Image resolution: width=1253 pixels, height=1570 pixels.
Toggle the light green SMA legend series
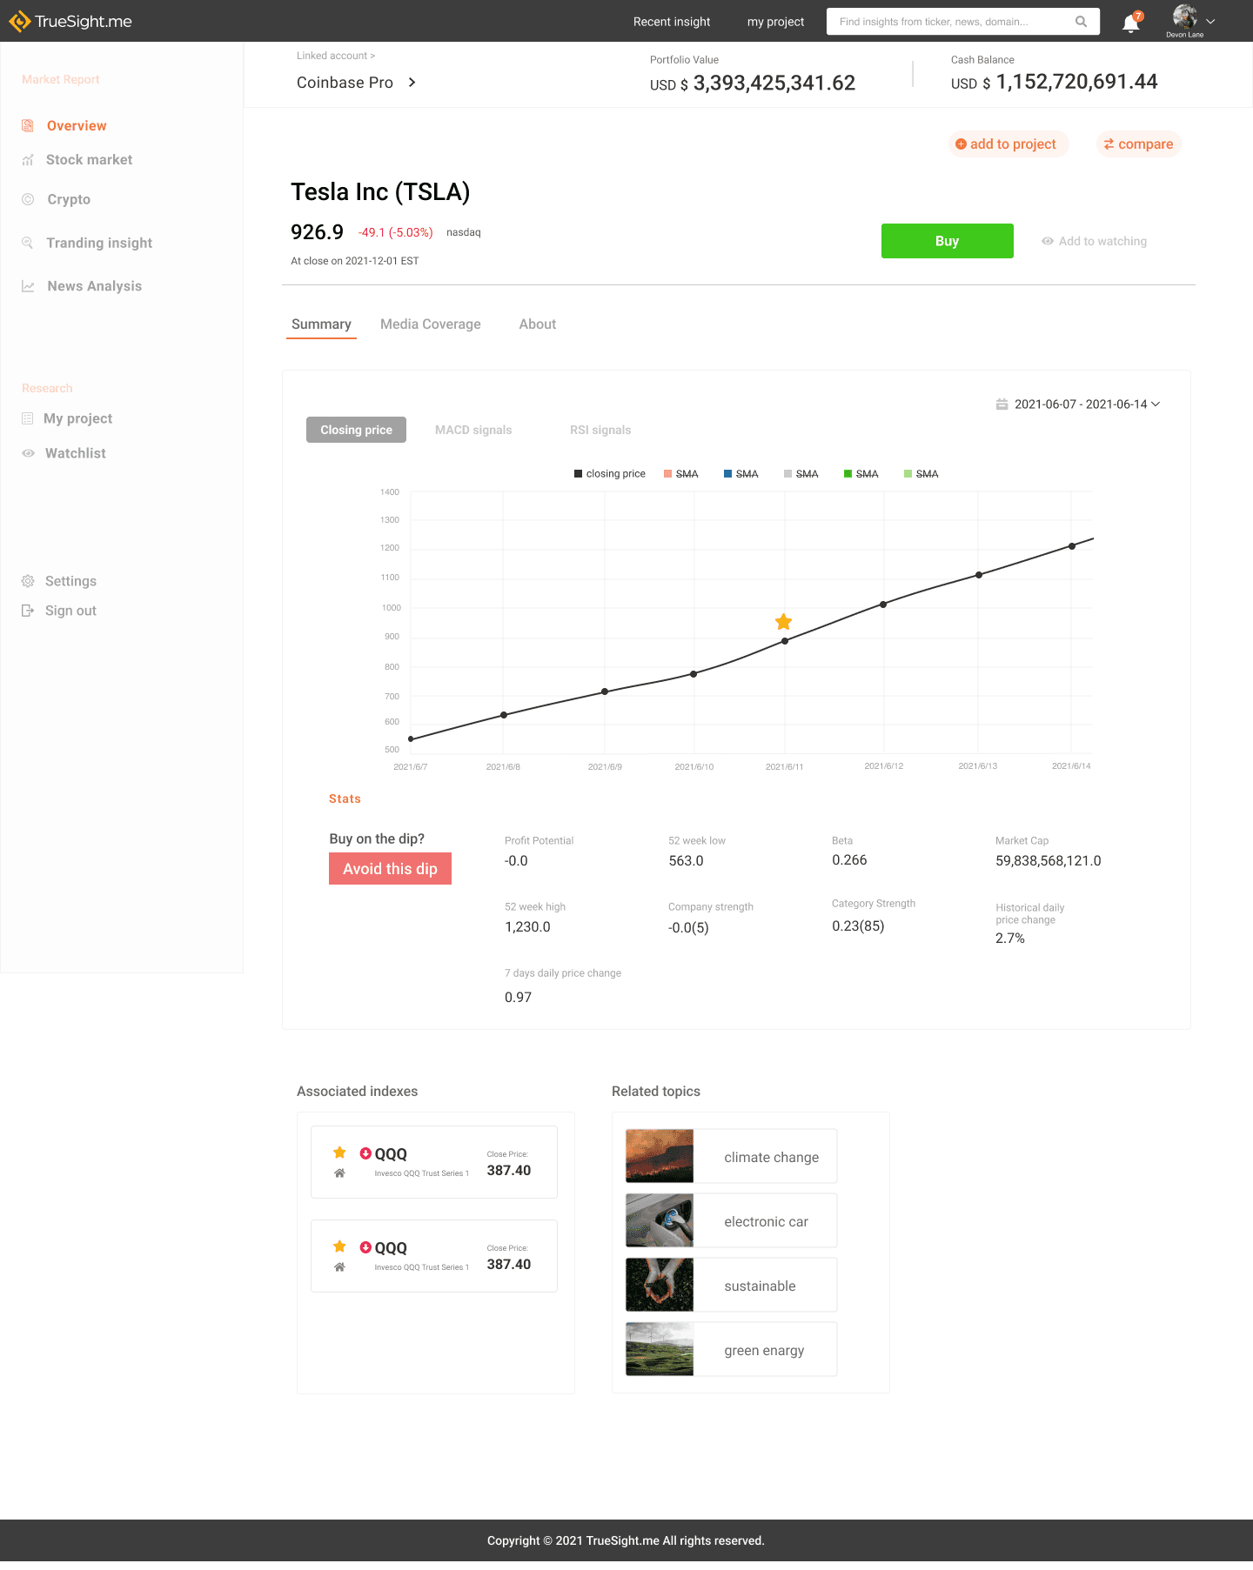point(921,474)
